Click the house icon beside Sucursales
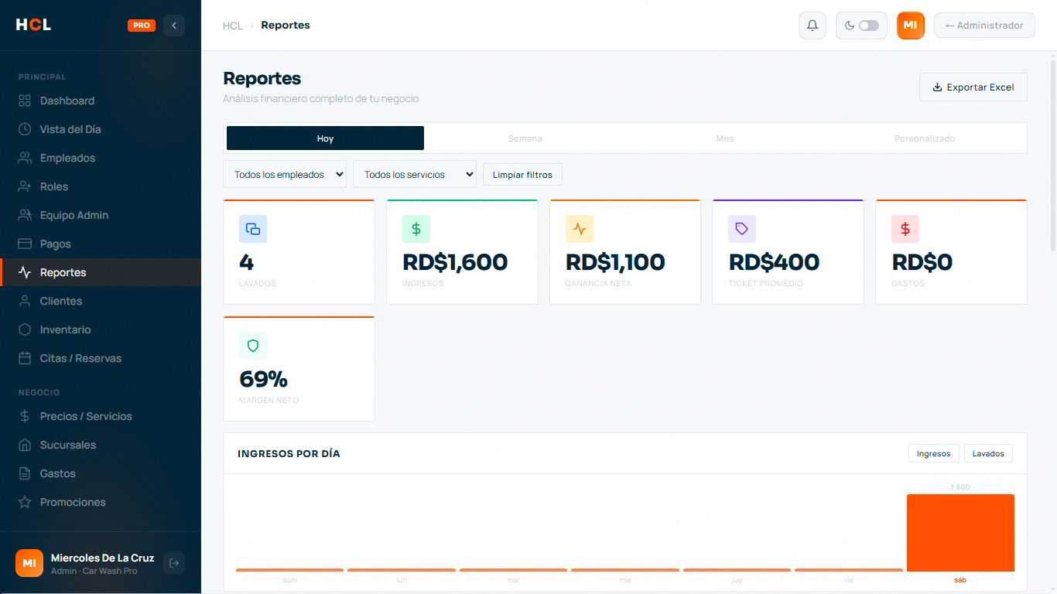Screen dimensions: 1057x594 tap(25, 445)
